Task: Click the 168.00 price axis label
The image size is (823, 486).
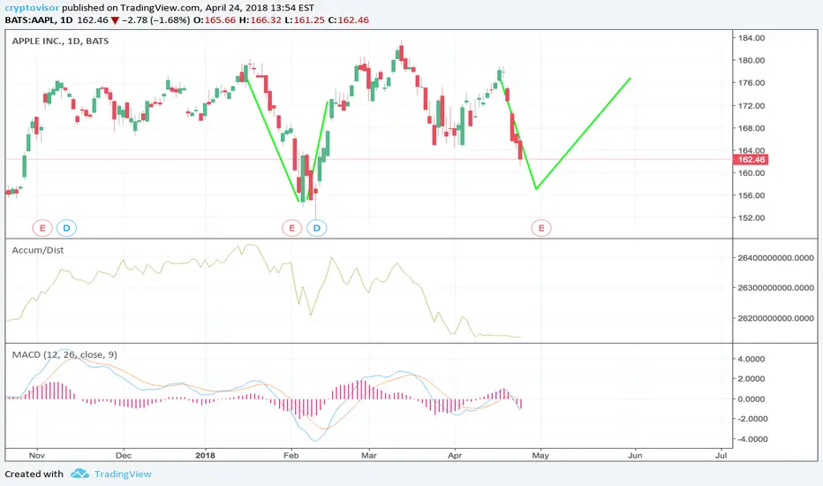Action: click(x=751, y=128)
